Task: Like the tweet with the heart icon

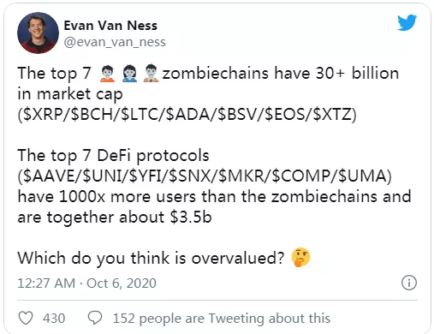Action: point(26,318)
